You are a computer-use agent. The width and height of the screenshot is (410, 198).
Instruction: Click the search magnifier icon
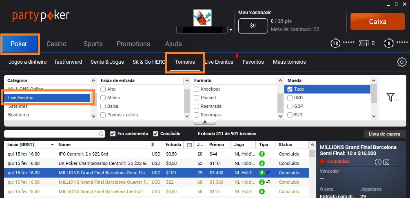coord(102,134)
